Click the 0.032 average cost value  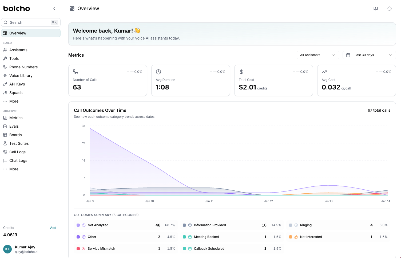331,87
